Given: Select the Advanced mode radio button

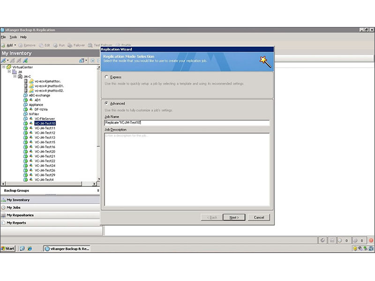Looking at the screenshot, I should [106, 103].
